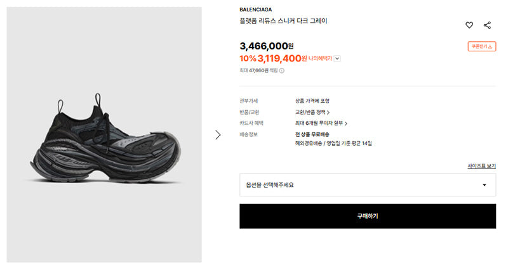The width and height of the screenshot is (508, 268).
Task: Click the arrow next to 교환/반품 정책
Action: [x=328, y=113]
